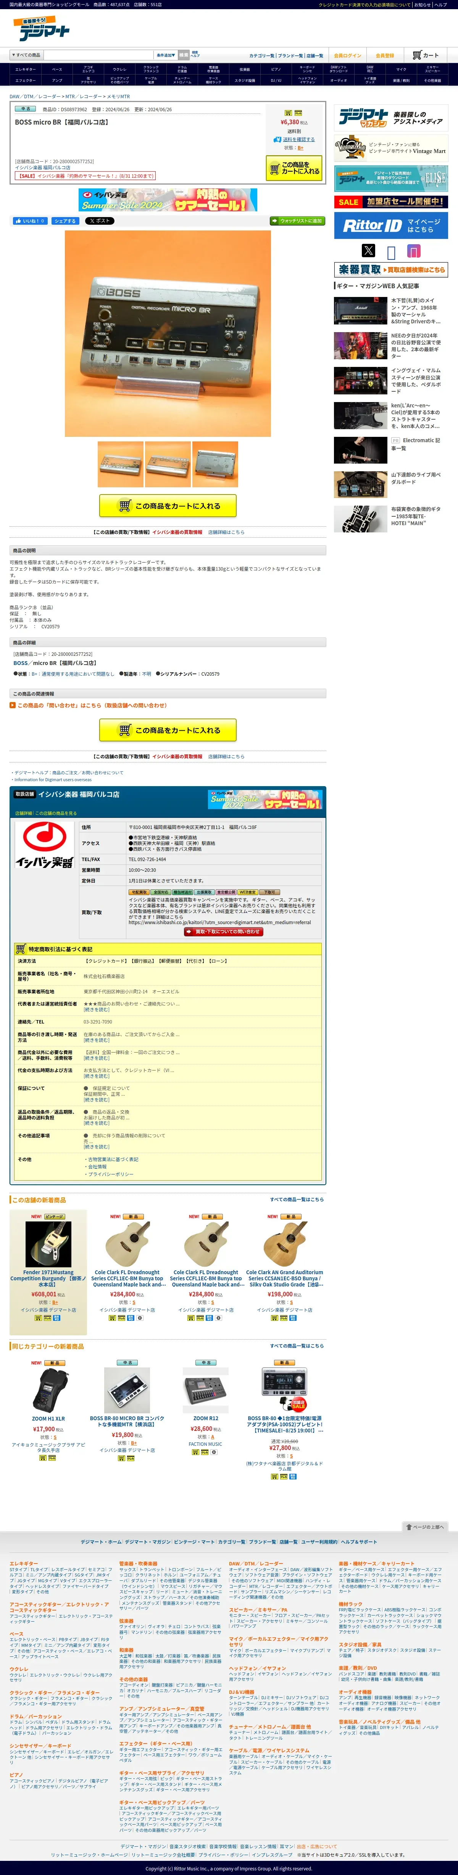The height and width of the screenshot is (1875, 458).
Task: Click the Vintage Mart logo banner
Action: tap(390, 149)
